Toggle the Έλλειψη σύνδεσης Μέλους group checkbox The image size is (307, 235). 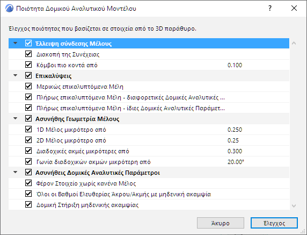pyautogui.click(x=28, y=43)
